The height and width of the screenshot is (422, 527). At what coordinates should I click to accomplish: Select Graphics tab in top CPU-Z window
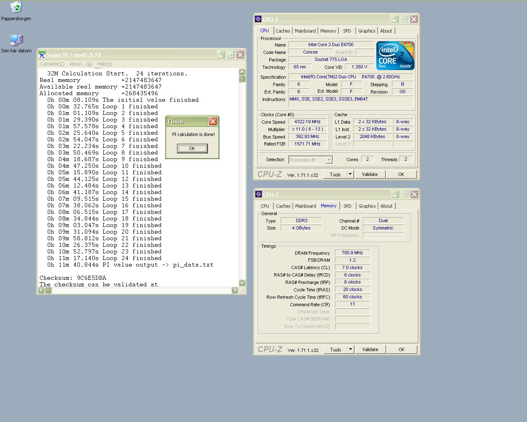tap(366, 31)
